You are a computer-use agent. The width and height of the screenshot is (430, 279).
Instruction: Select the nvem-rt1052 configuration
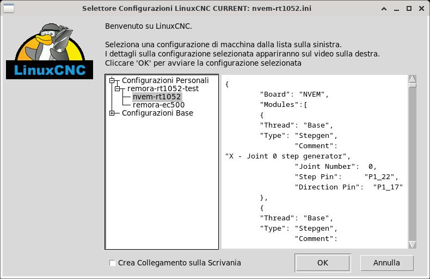click(157, 97)
